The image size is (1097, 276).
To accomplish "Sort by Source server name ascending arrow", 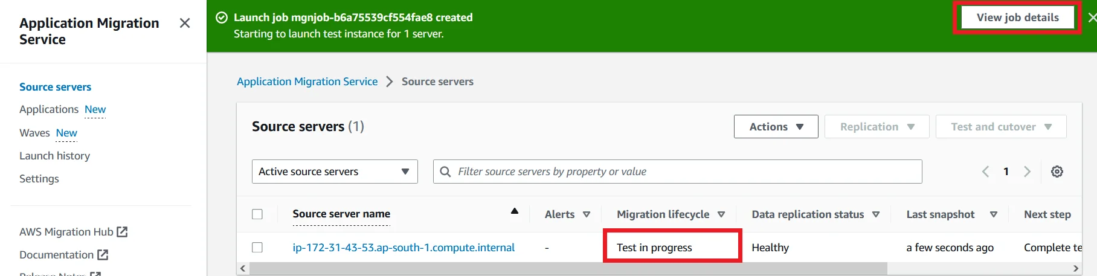I will (x=515, y=211).
